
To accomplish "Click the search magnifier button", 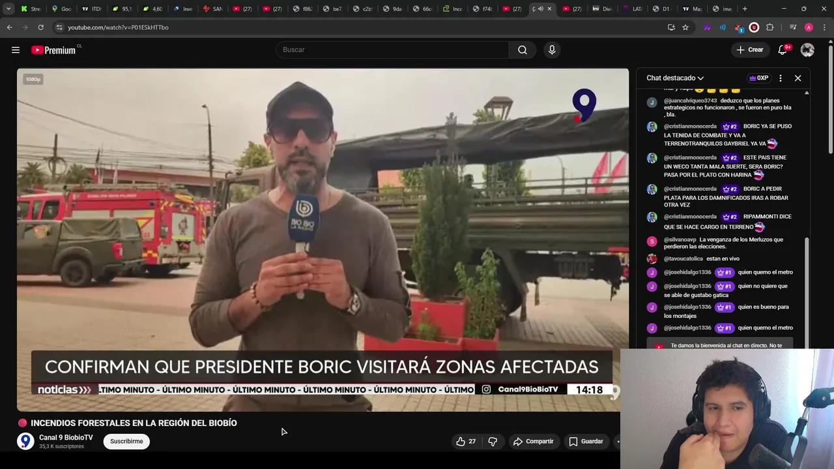I will point(523,50).
